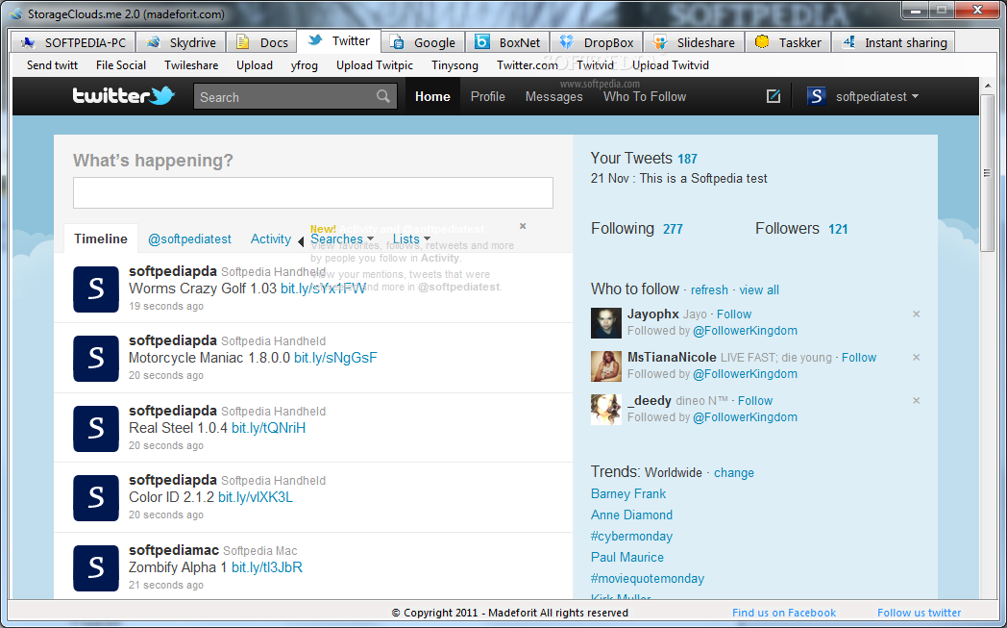Change the Trends location

pyautogui.click(x=733, y=473)
